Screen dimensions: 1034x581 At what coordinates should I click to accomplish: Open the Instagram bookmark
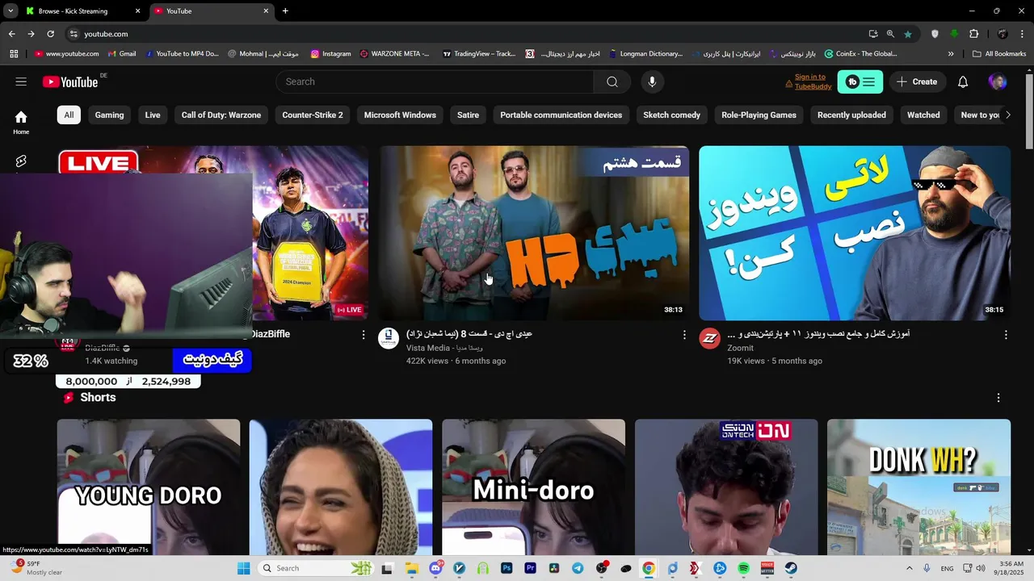(330, 54)
